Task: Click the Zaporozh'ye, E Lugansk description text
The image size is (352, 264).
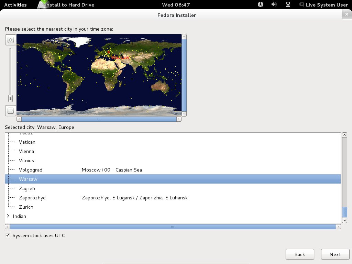Action: (x=135, y=198)
